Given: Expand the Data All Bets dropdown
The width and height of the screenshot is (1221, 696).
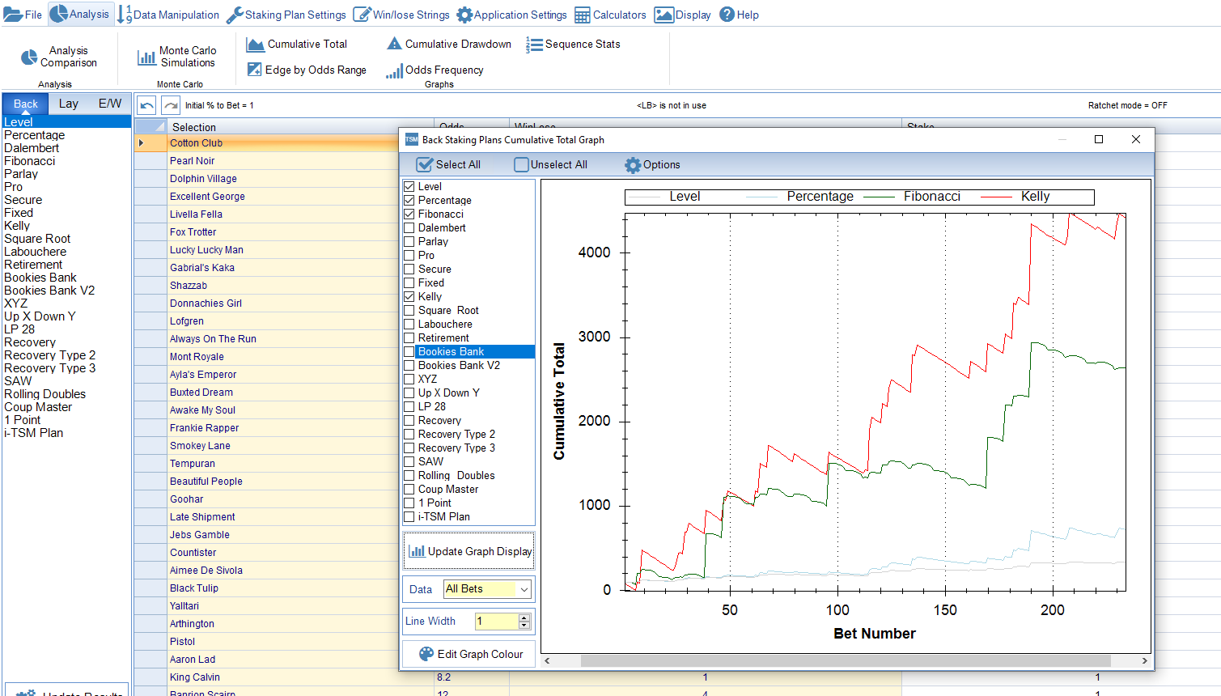Looking at the screenshot, I should pyautogui.click(x=524, y=590).
